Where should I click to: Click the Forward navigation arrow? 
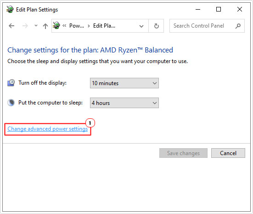coord(25,26)
